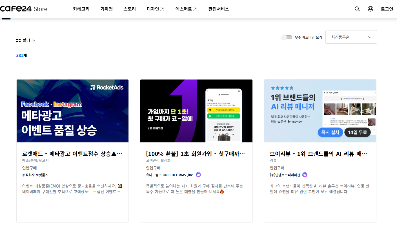Viewport: 397px width, 227px height.
Task: Open the 디자인 external link menu
Action: pos(155,9)
